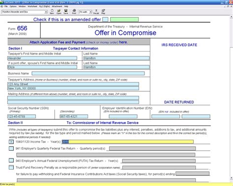Image resolution: width=233 pixels, height=186 pixels.
Task: Uncheck the 1040/1120 Income Tax checkbox
Action: [11, 142]
